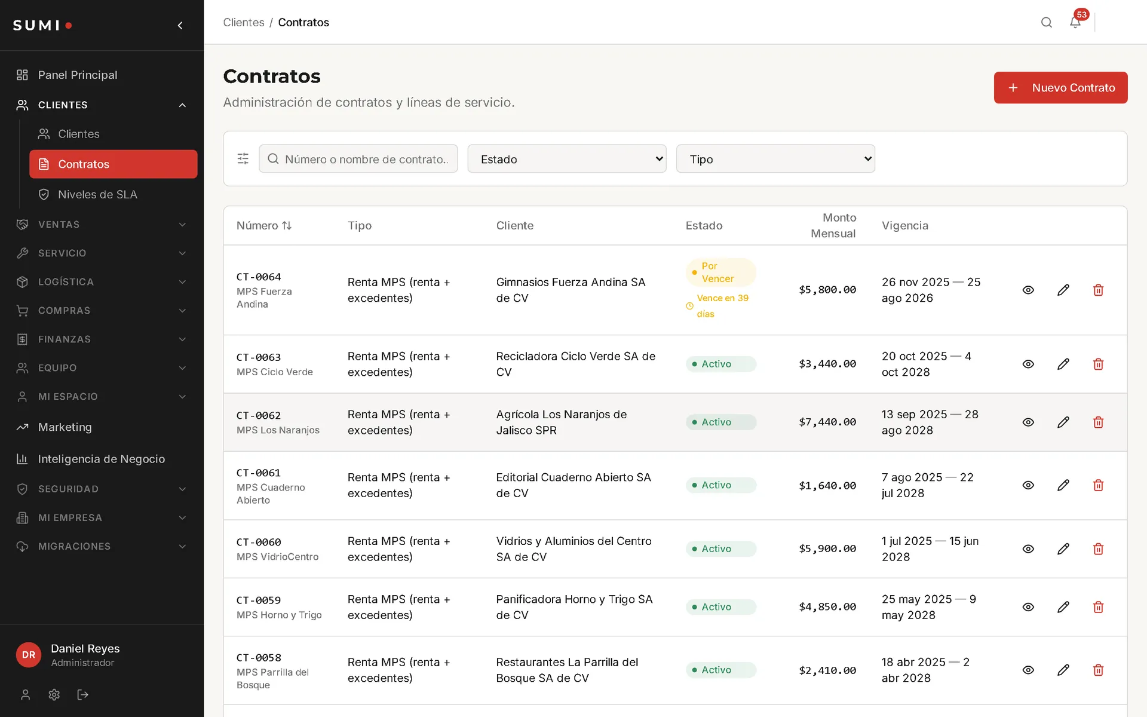
Task: Open the Estado filter dropdown
Action: click(x=566, y=159)
